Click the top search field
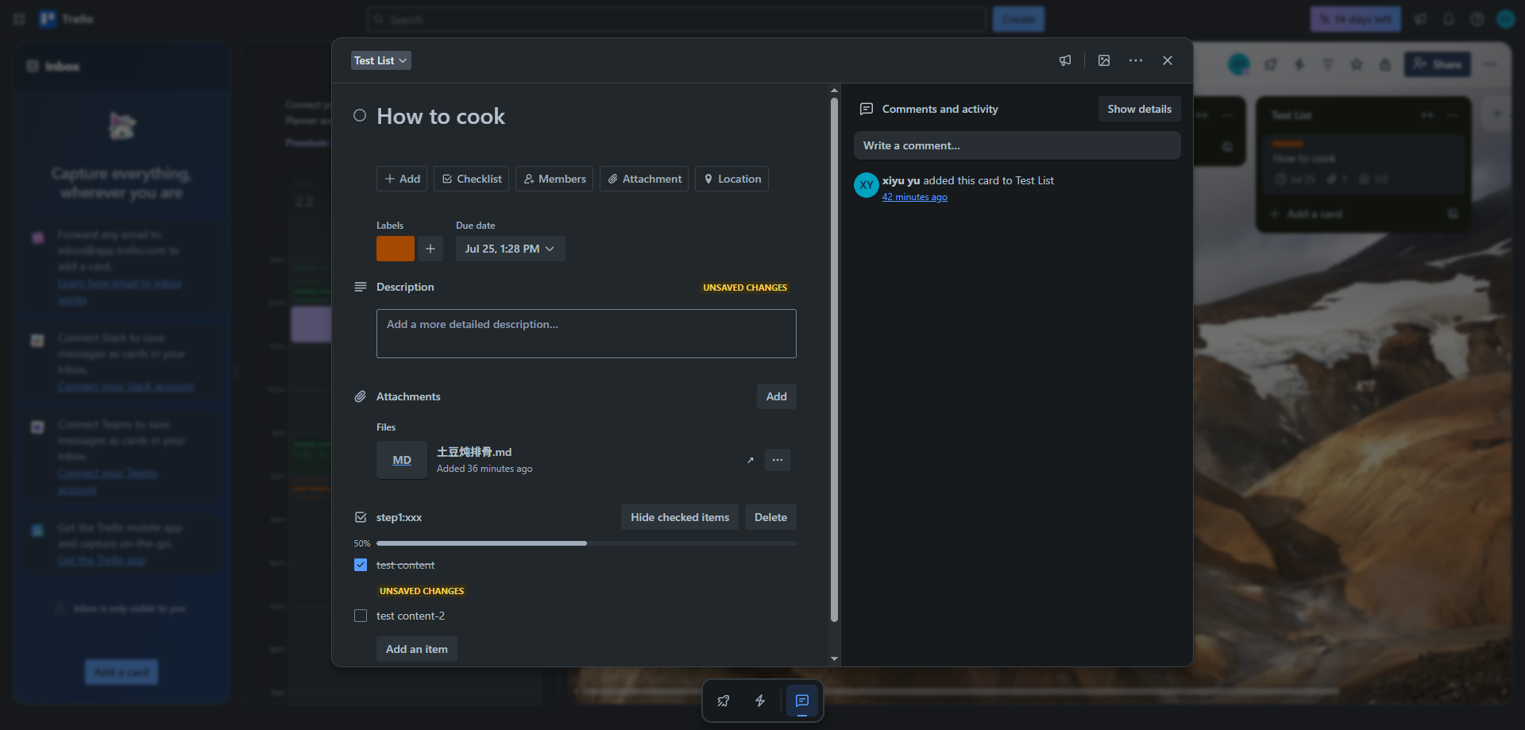This screenshot has height=730, width=1525. 677,19
